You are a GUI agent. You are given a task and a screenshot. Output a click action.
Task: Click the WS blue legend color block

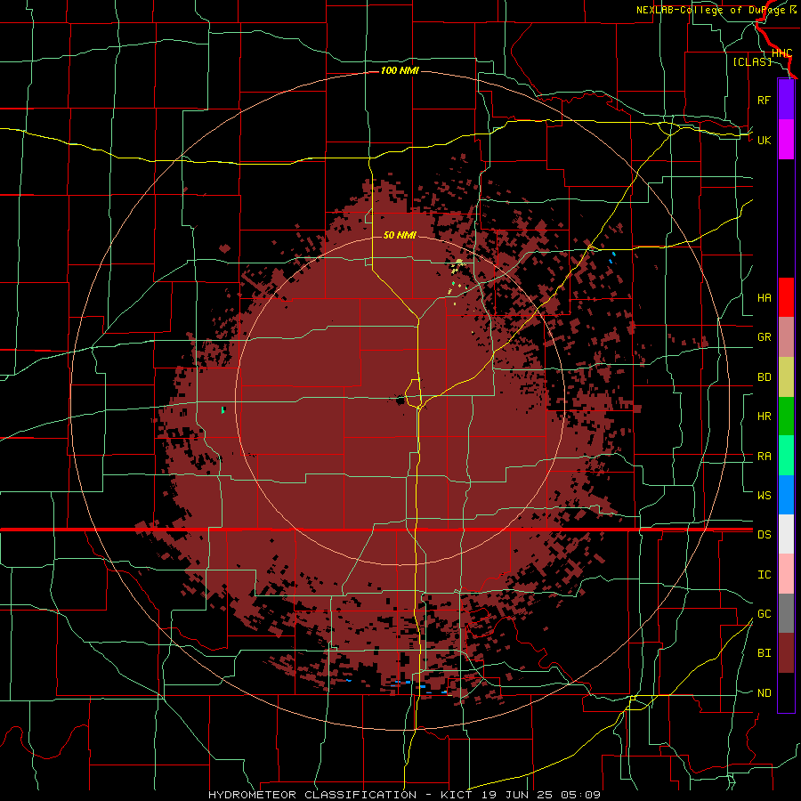click(786, 495)
